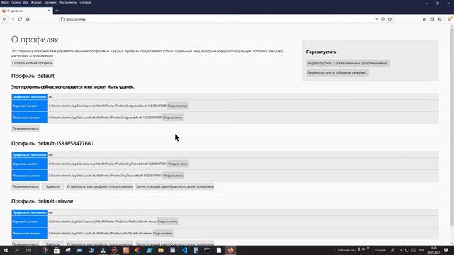This screenshot has height=255, width=454.
Task: Switch to Firefox in the taskbar
Action: pos(231,250)
